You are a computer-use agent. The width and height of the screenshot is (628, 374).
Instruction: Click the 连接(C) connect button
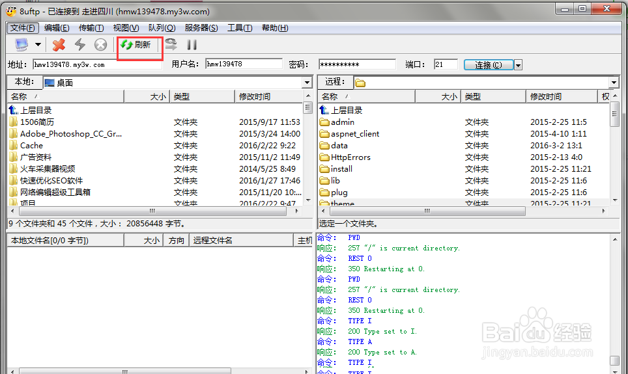click(x=488, y=65)
